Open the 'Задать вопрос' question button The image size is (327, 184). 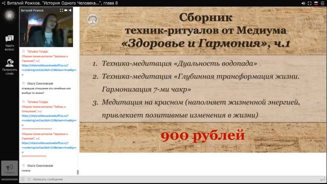(9, 43)
